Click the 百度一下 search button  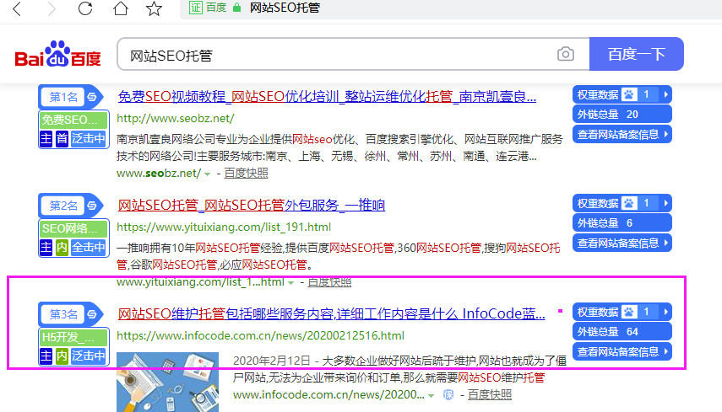637,54
